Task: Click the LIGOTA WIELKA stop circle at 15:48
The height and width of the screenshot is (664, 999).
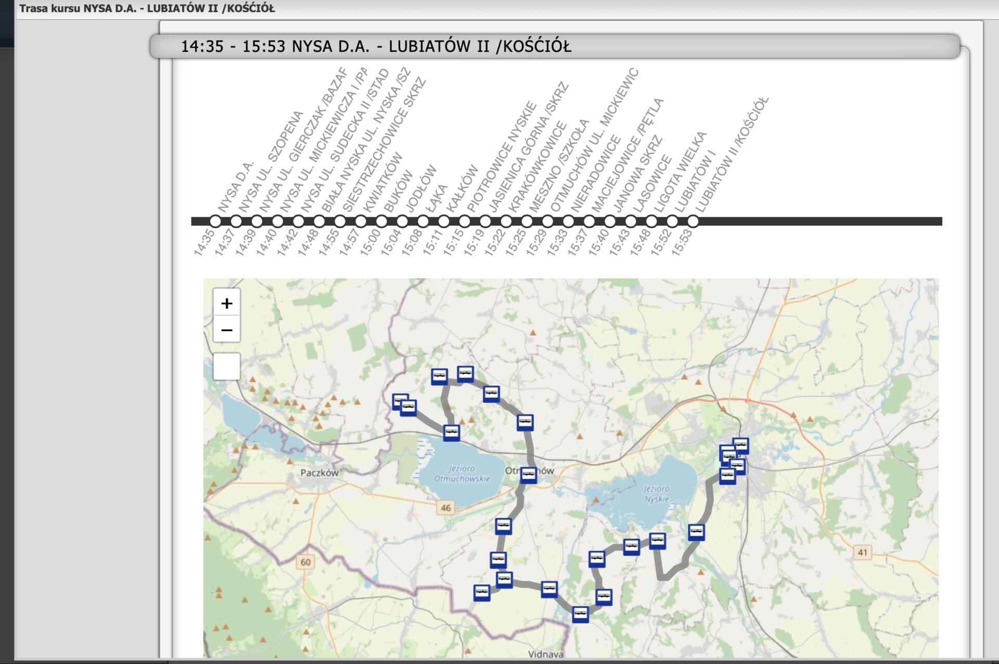Action: tap(651, 222)
